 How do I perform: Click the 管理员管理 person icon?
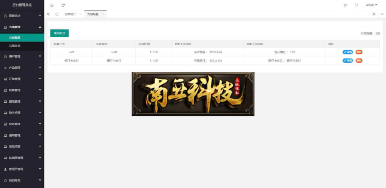[x=5, y=169]
